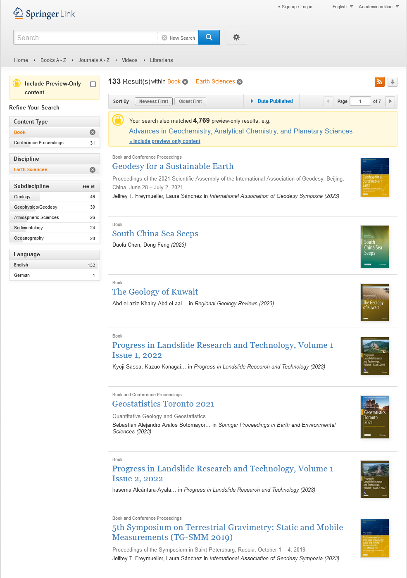Click the magnifying glass search icon
The image size is (407, 578).
pos(209,37)
